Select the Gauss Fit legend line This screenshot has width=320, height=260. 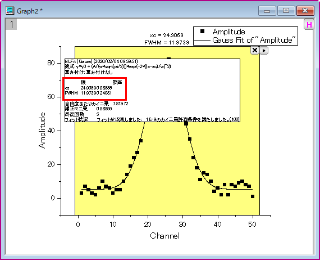tap(202, 41)
